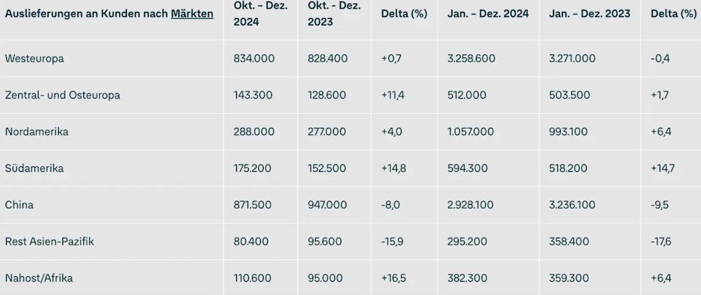Select the Rest Asien-Pazifik row label

[x=49, y=241]
